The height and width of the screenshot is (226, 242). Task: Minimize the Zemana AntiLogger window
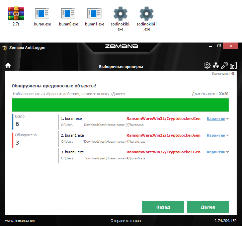tap(210, 46)
